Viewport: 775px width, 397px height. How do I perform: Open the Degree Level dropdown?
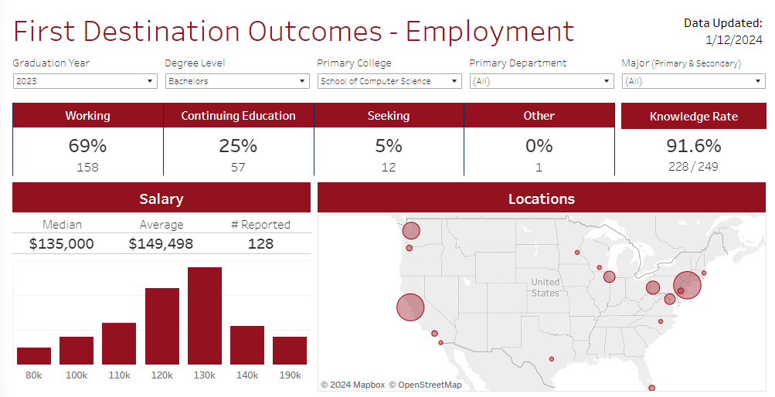tap(237, 81)
